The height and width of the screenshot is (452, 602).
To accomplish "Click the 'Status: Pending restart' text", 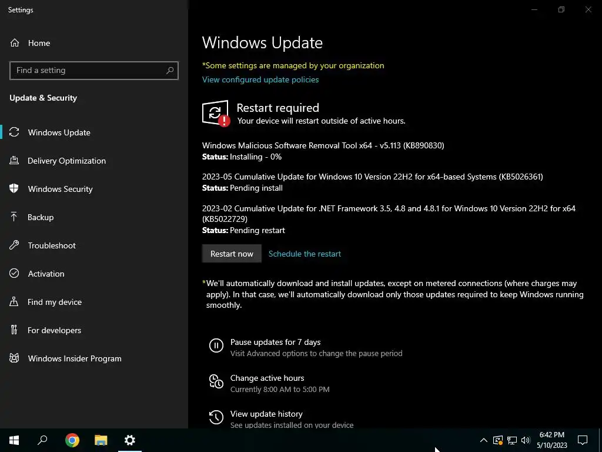I will coord(243,230).
